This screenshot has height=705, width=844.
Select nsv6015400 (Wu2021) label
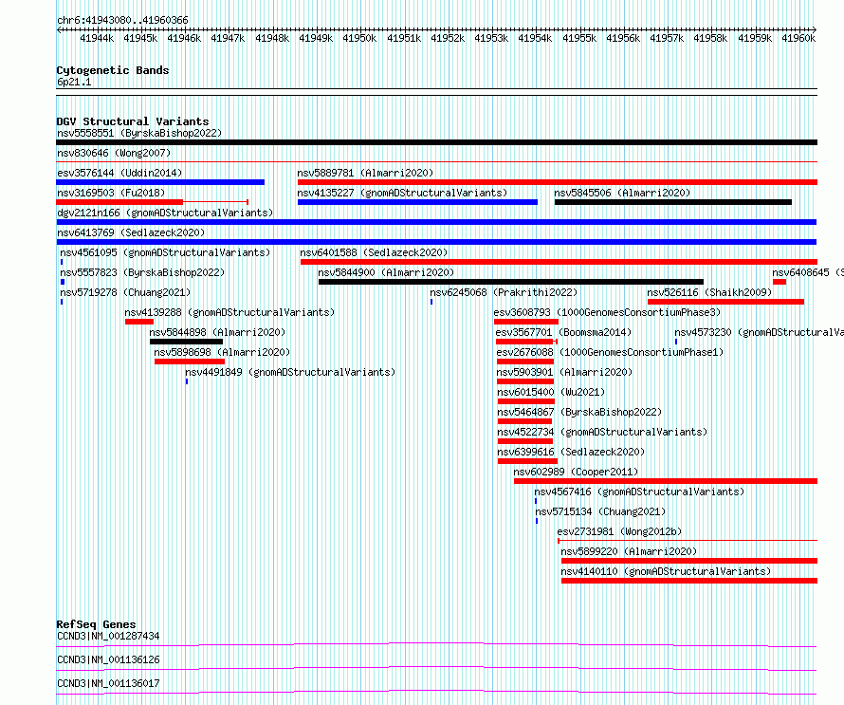click(x=551, y=392)
